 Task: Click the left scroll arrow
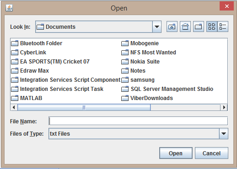coord(14,107)
